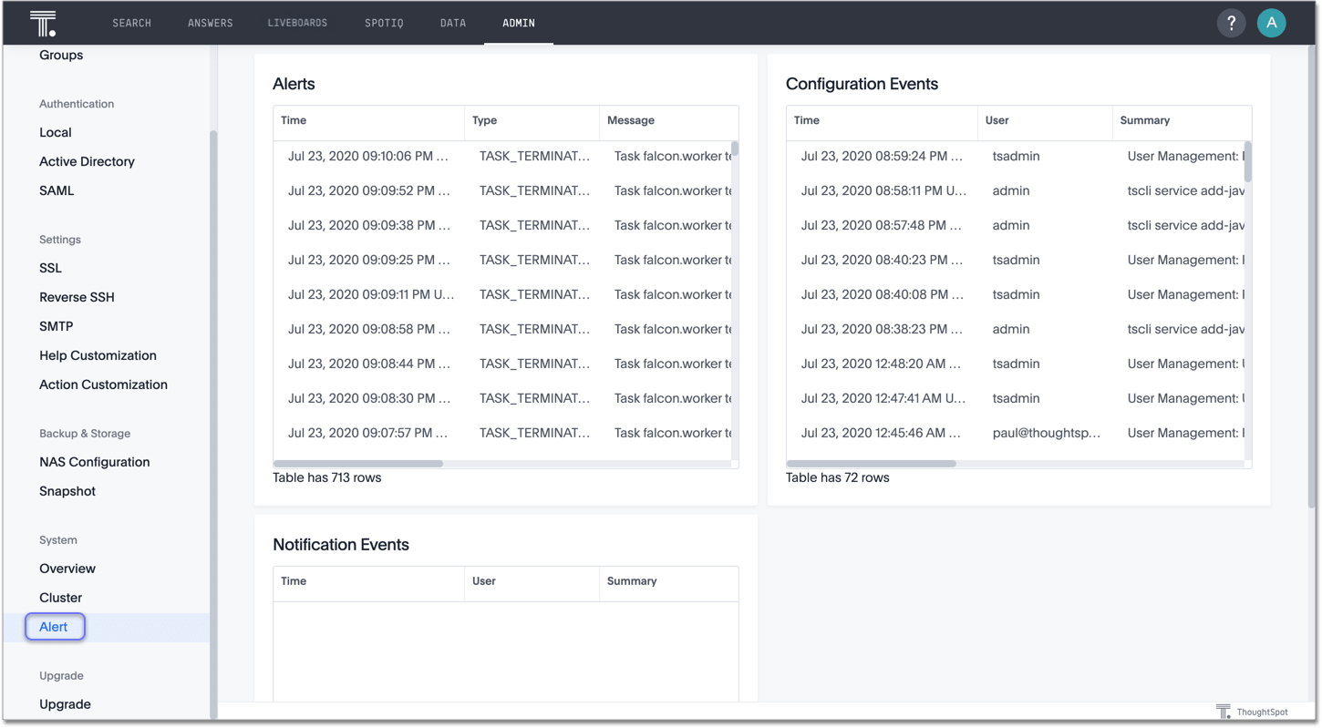Go to the SPOTIQ tab
The width and height of the screenshot is (1322, 728).
click(x=384, y=23)
